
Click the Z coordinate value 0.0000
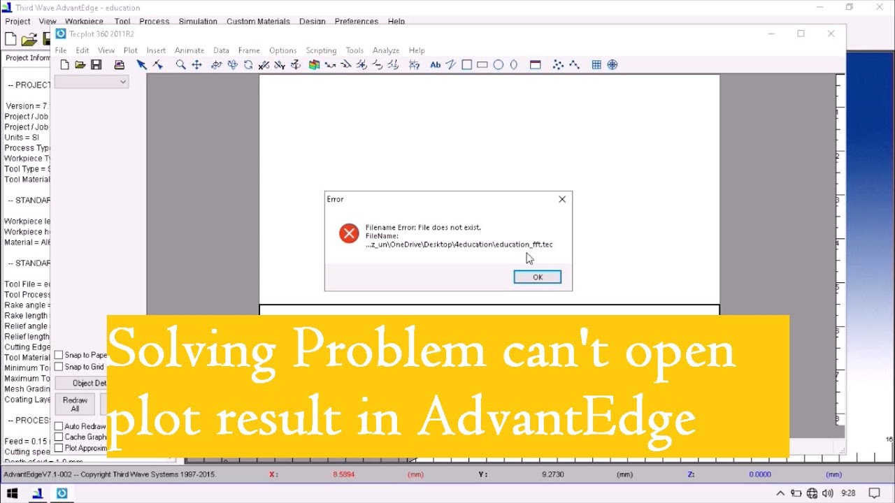click(760, 474)
